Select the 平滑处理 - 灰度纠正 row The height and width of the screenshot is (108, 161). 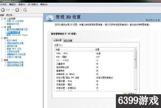click(94, 88)
